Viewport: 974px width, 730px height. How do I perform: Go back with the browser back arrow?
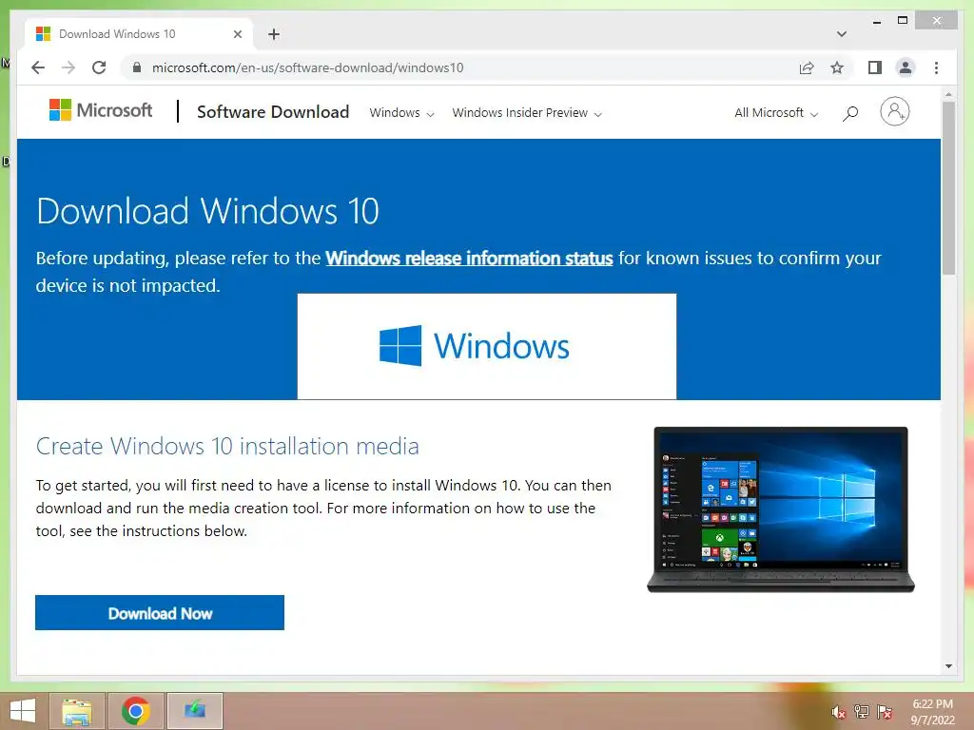point(38,67)
